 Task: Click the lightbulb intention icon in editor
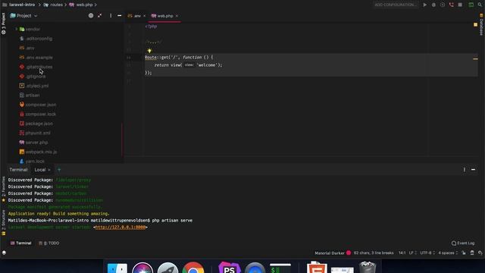[149, 51]
